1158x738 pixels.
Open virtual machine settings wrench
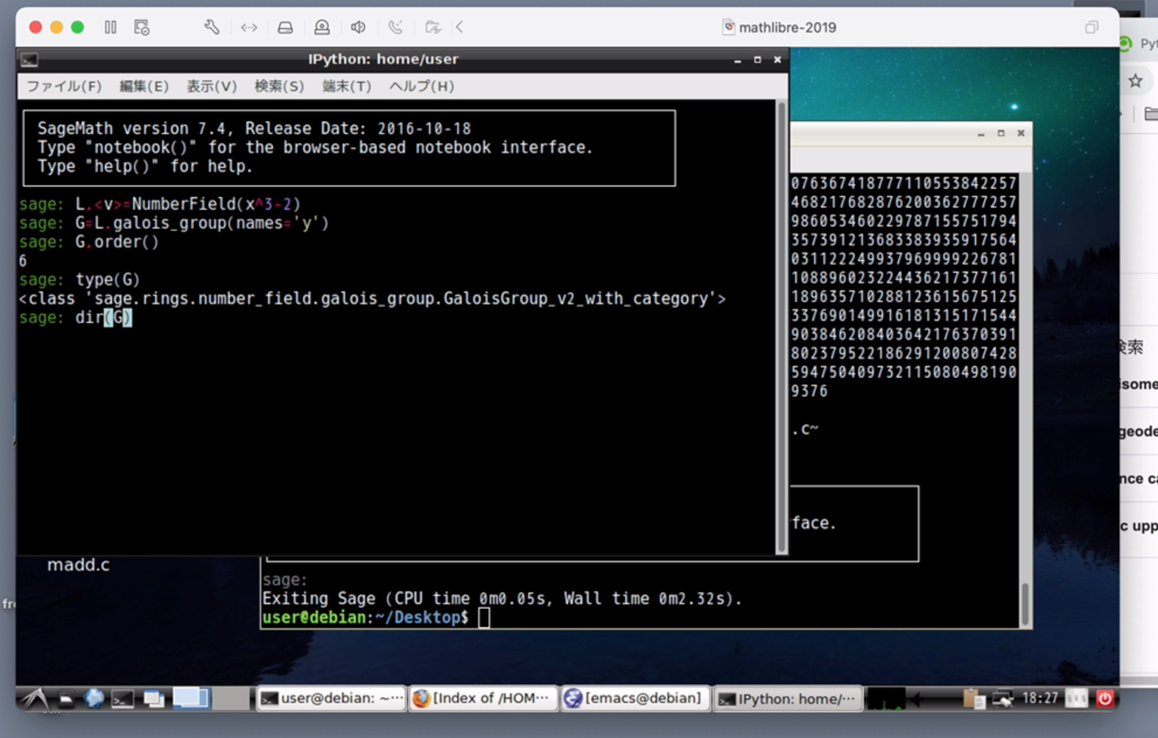point(212,27)
